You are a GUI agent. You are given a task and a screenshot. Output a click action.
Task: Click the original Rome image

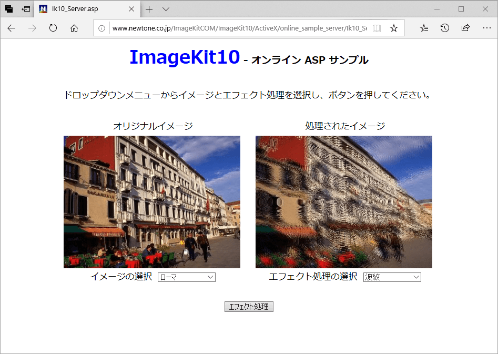pos(152,202)
